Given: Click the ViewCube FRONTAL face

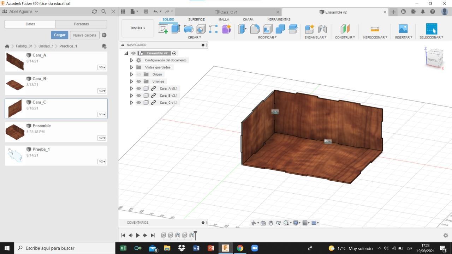Looking at the screenshot, I should [433, 60].
